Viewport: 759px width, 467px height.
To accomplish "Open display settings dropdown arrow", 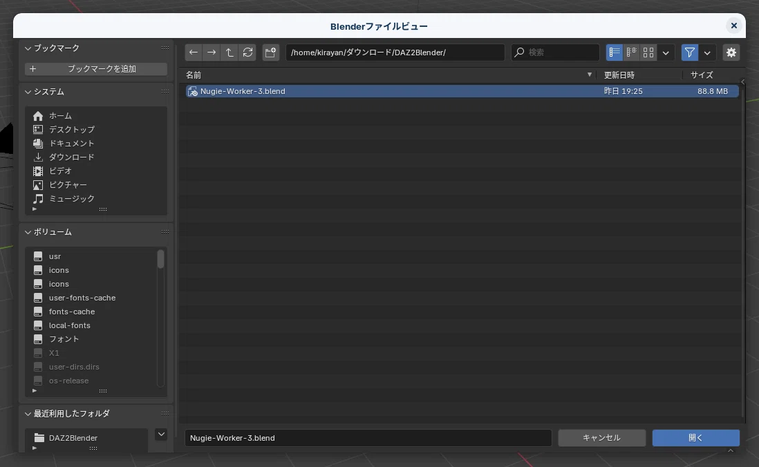I will (666, 53).
